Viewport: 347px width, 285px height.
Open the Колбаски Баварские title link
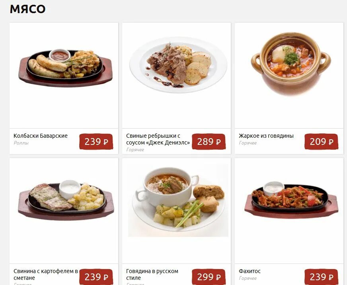tap(41, 136)
